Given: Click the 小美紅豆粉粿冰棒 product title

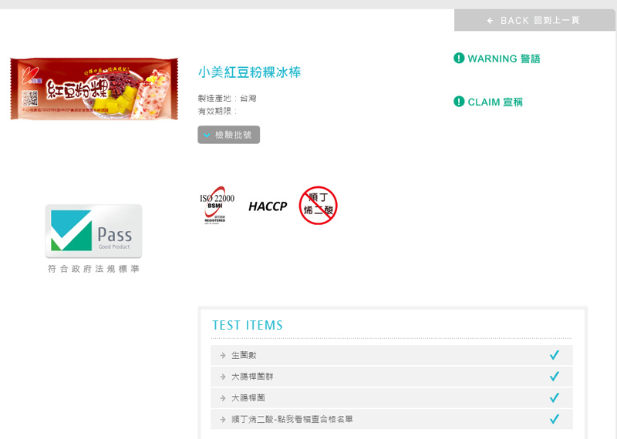Looking at the screenshot, I should (x=249, y=72).
